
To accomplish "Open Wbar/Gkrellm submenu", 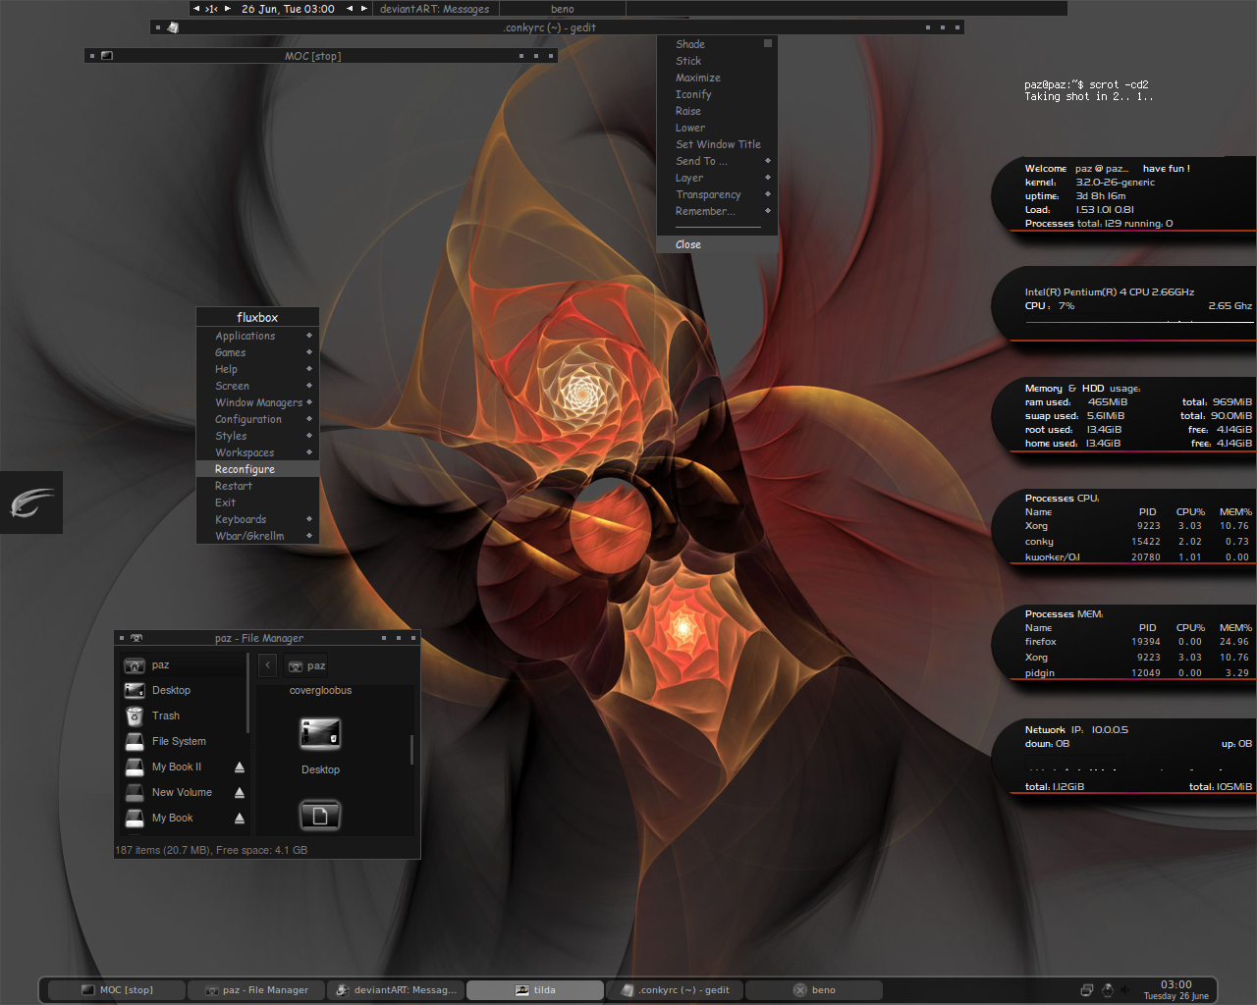I will [x=257, y=536].
